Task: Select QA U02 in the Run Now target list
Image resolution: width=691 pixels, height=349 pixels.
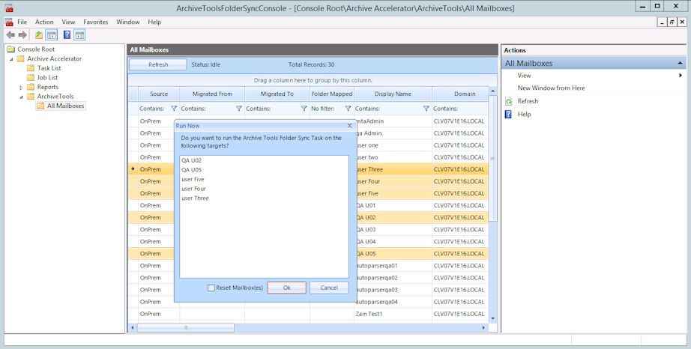Action: tap(191, 160)
